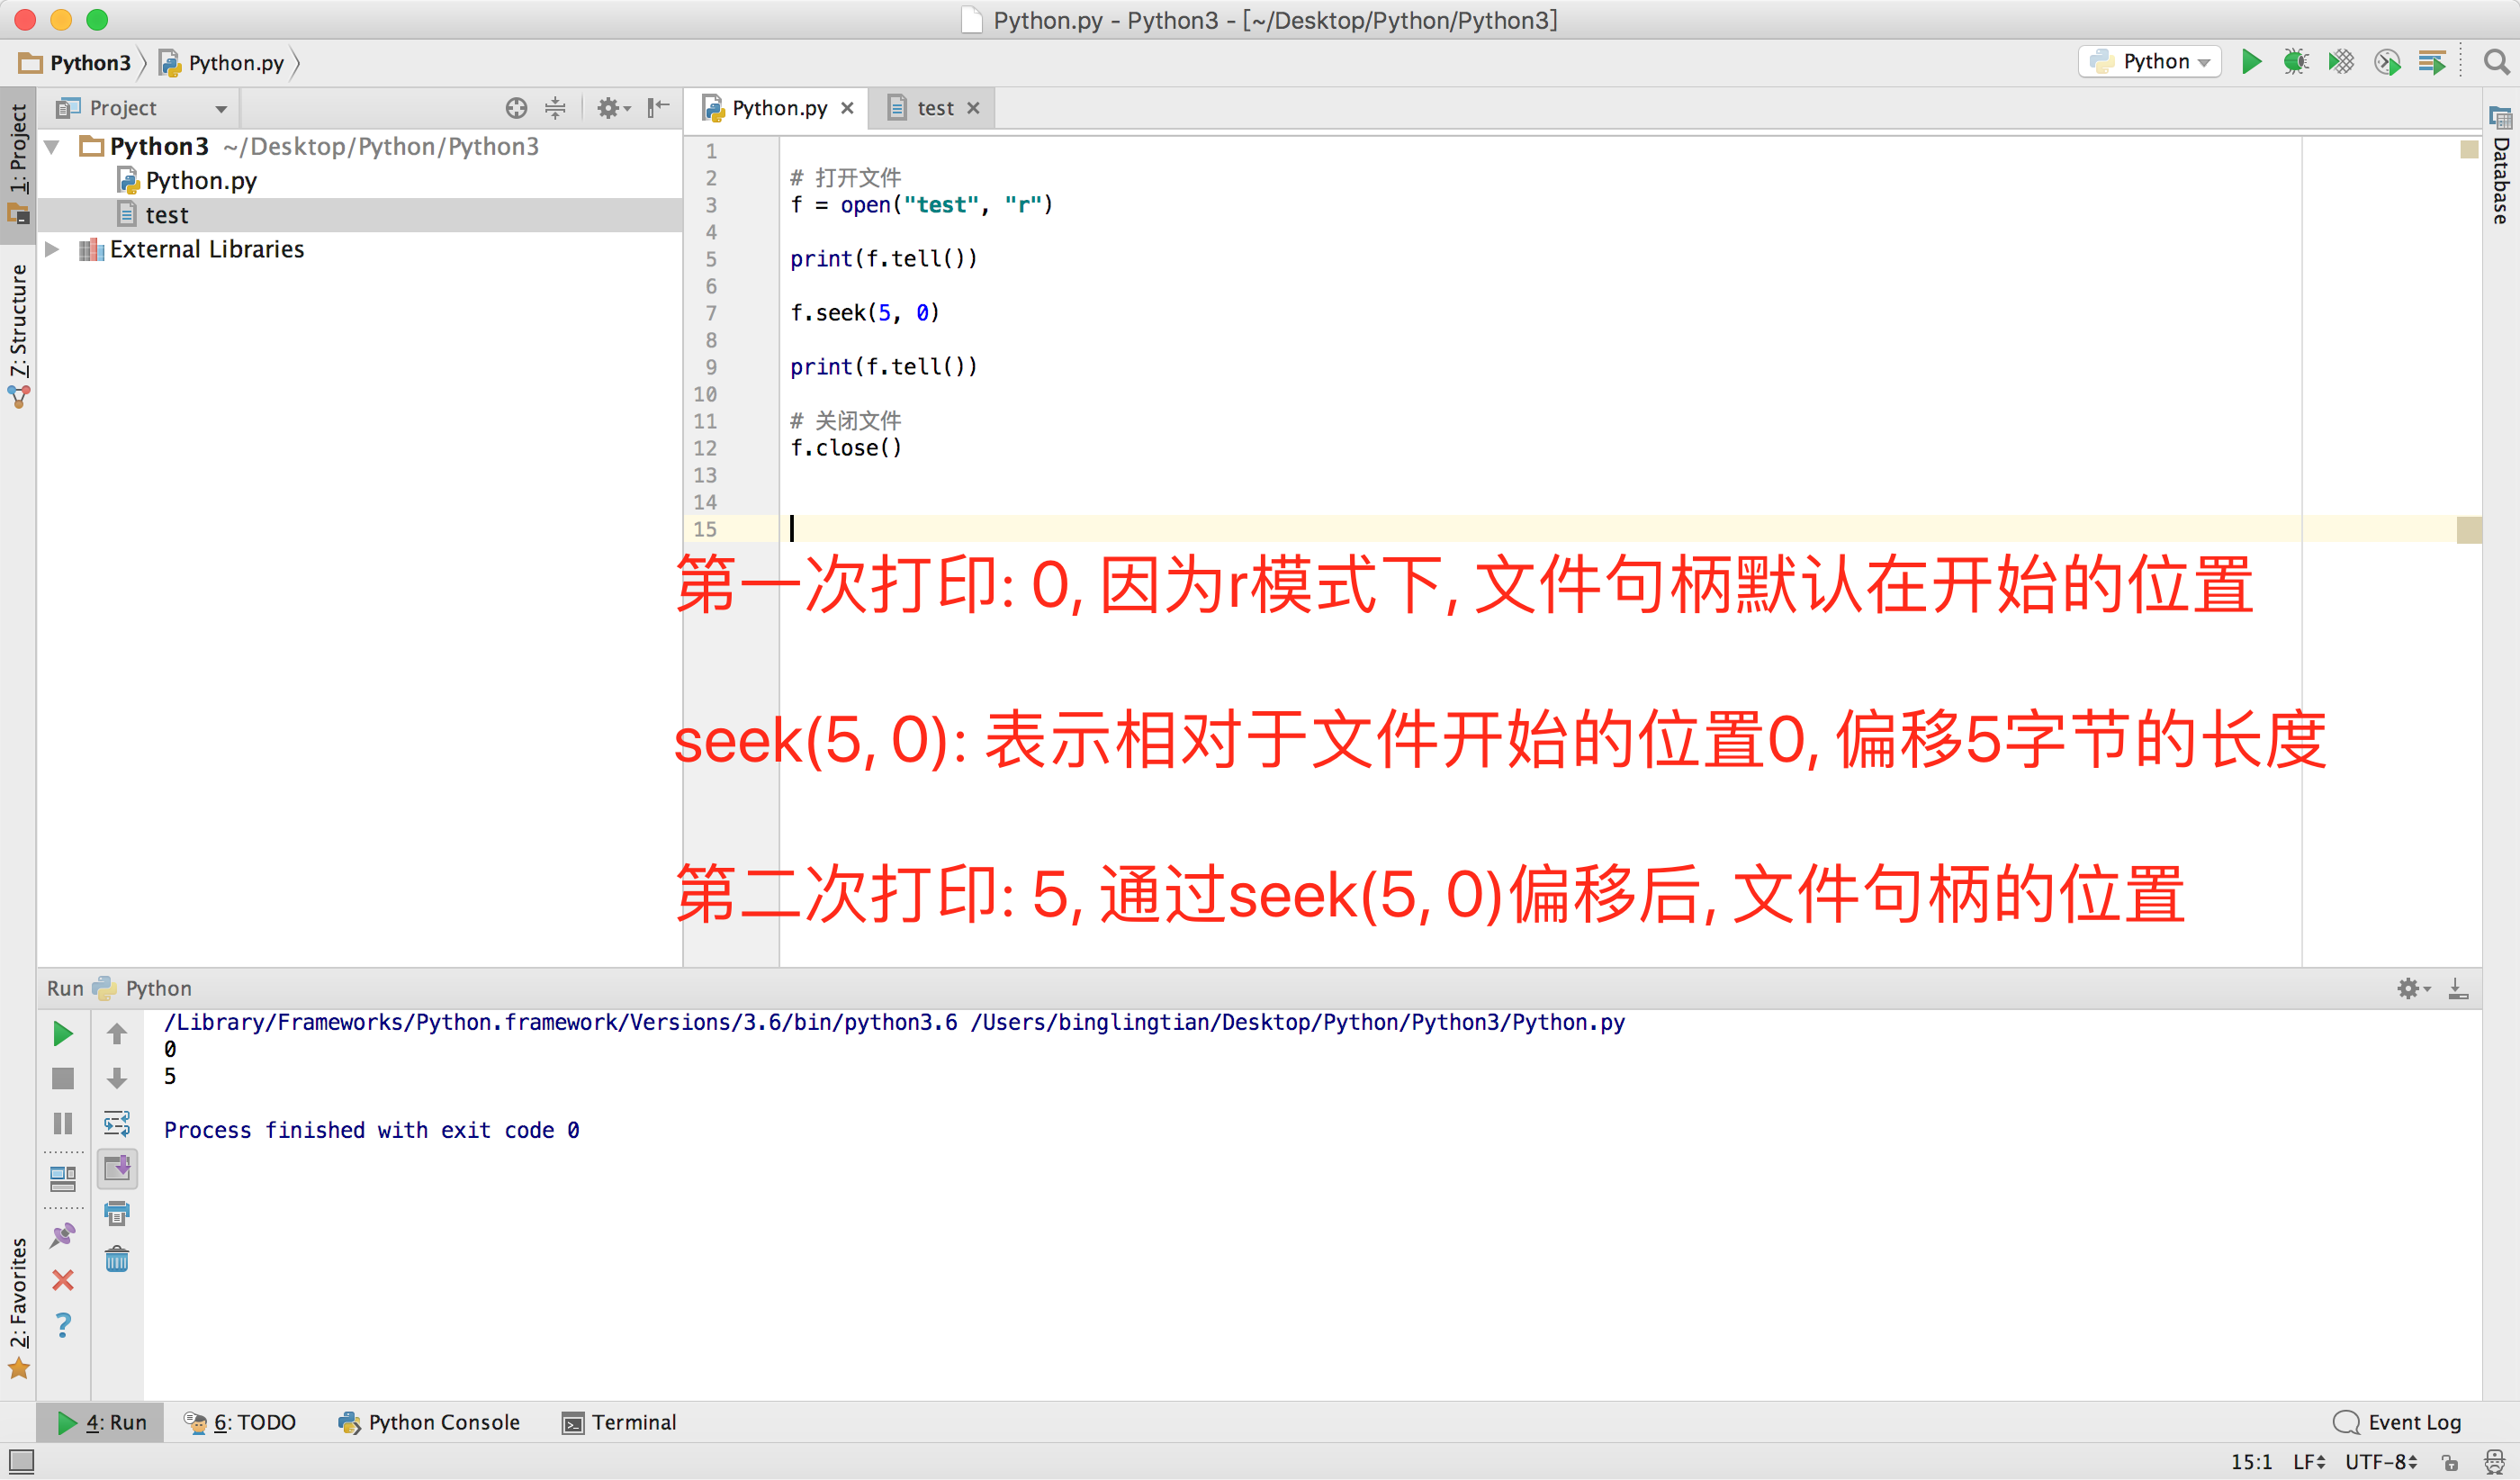Open Search Everywhere magnifier icon

coord(2496,62)
